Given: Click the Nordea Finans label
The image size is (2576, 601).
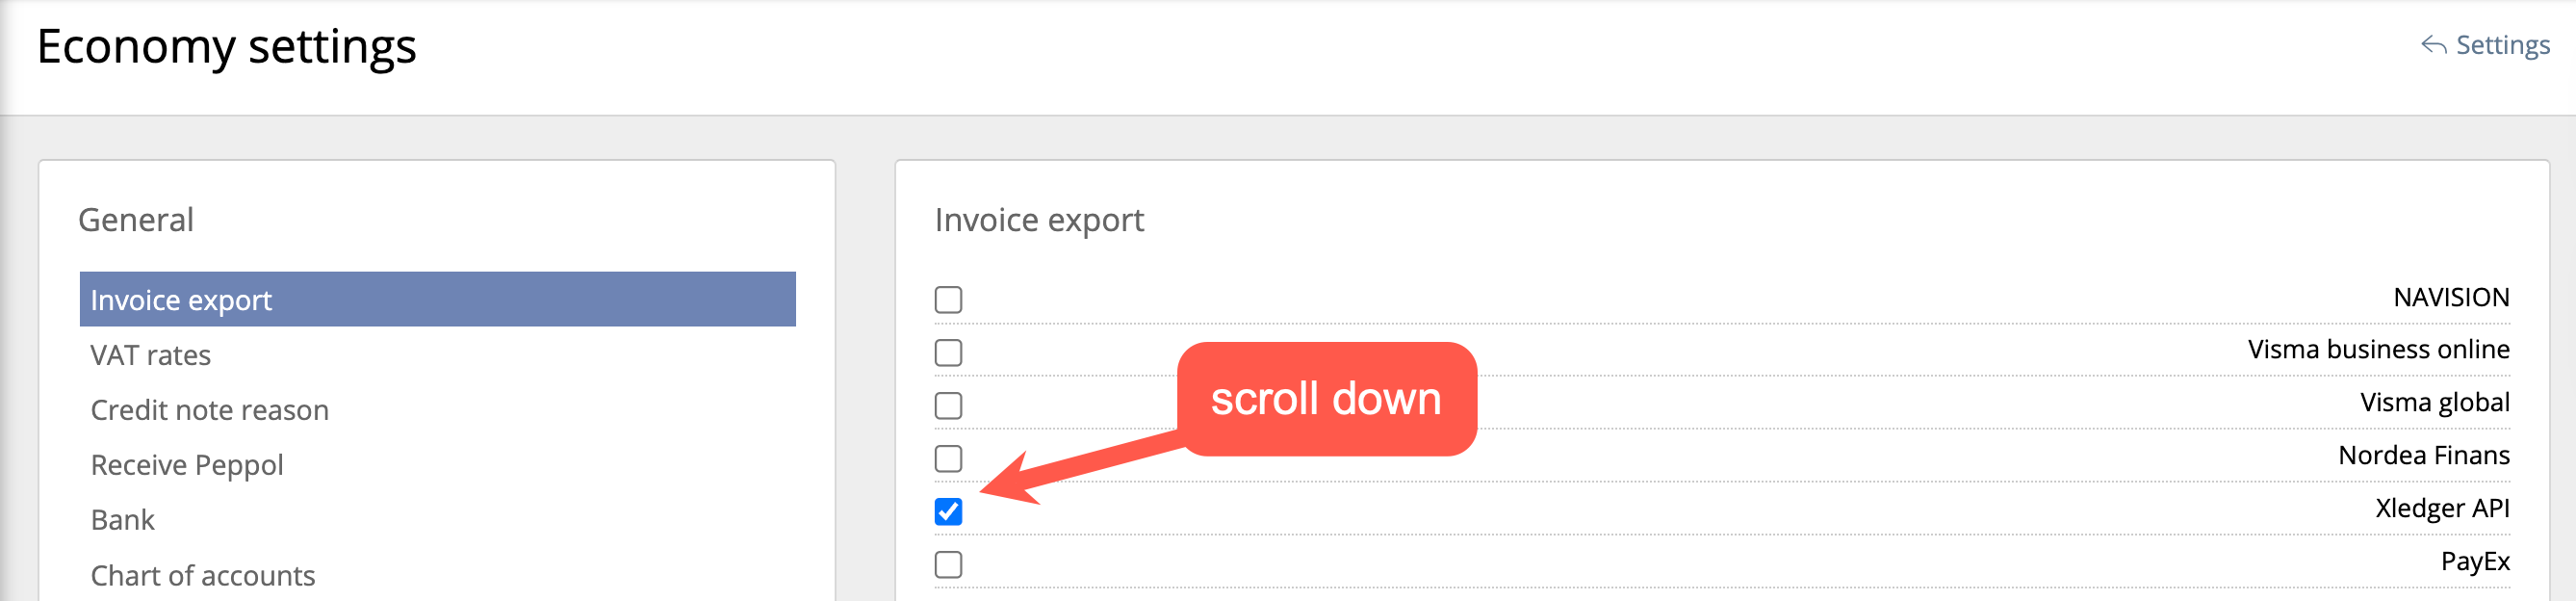Looking at the screenshot, I should (2423, 455).
